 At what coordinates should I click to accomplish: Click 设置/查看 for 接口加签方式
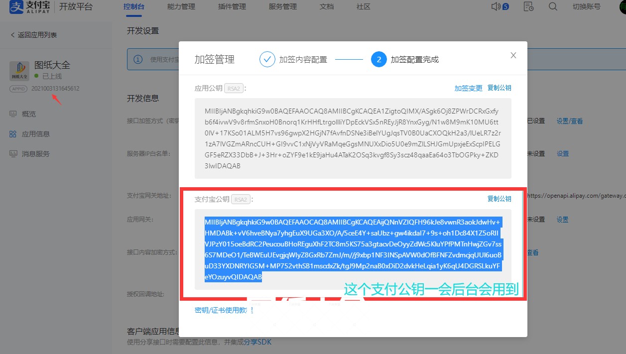pos(570,121)
